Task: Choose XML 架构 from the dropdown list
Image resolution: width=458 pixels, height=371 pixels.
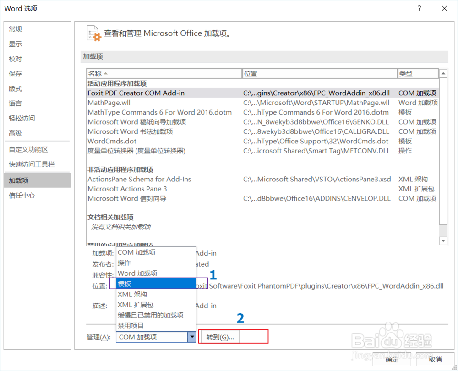Action: pyautogui.click(x=156, y=294)
